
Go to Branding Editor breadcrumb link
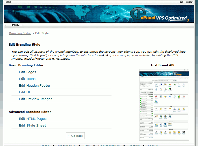click(20, 33)
